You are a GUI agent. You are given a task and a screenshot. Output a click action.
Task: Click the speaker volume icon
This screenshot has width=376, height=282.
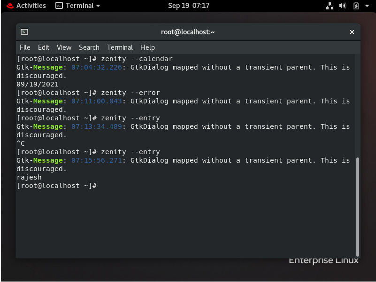coord(342,6)
